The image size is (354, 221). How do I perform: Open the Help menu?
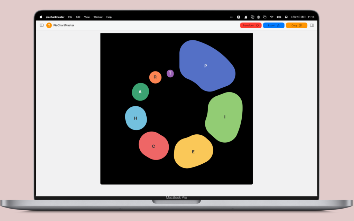[x=109, y=17]
